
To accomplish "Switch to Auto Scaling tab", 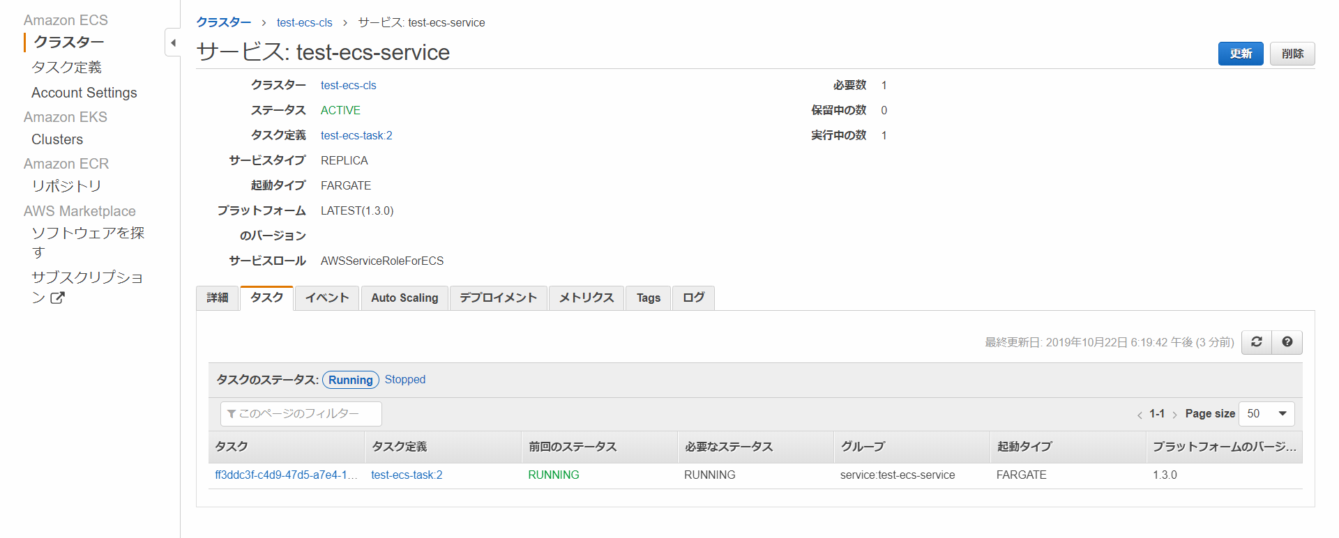I will (404, 298).
